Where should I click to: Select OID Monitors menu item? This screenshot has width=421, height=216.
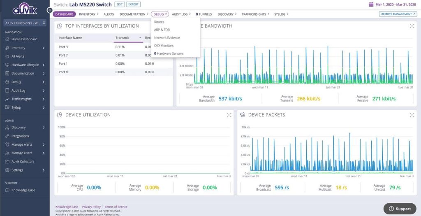click(x=164, y=46)
